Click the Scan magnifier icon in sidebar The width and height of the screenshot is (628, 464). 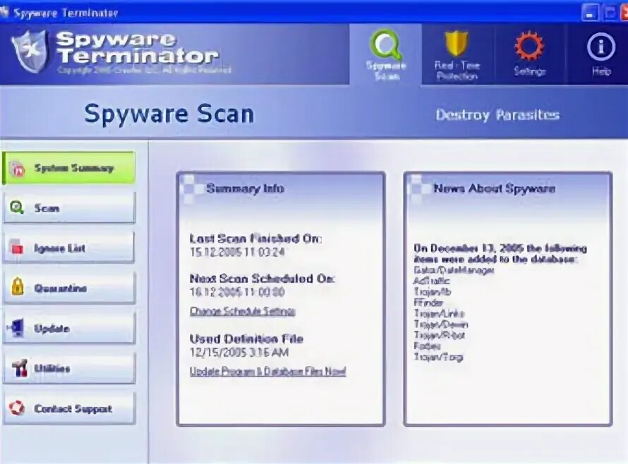[x=17, y=207]
